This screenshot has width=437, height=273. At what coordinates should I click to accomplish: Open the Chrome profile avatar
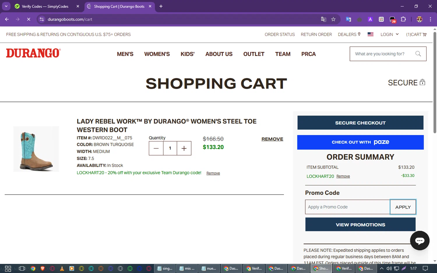coord(420,19)
